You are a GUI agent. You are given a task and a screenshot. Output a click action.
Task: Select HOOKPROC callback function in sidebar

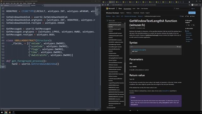pyautogui.click(x=116, y=42)
